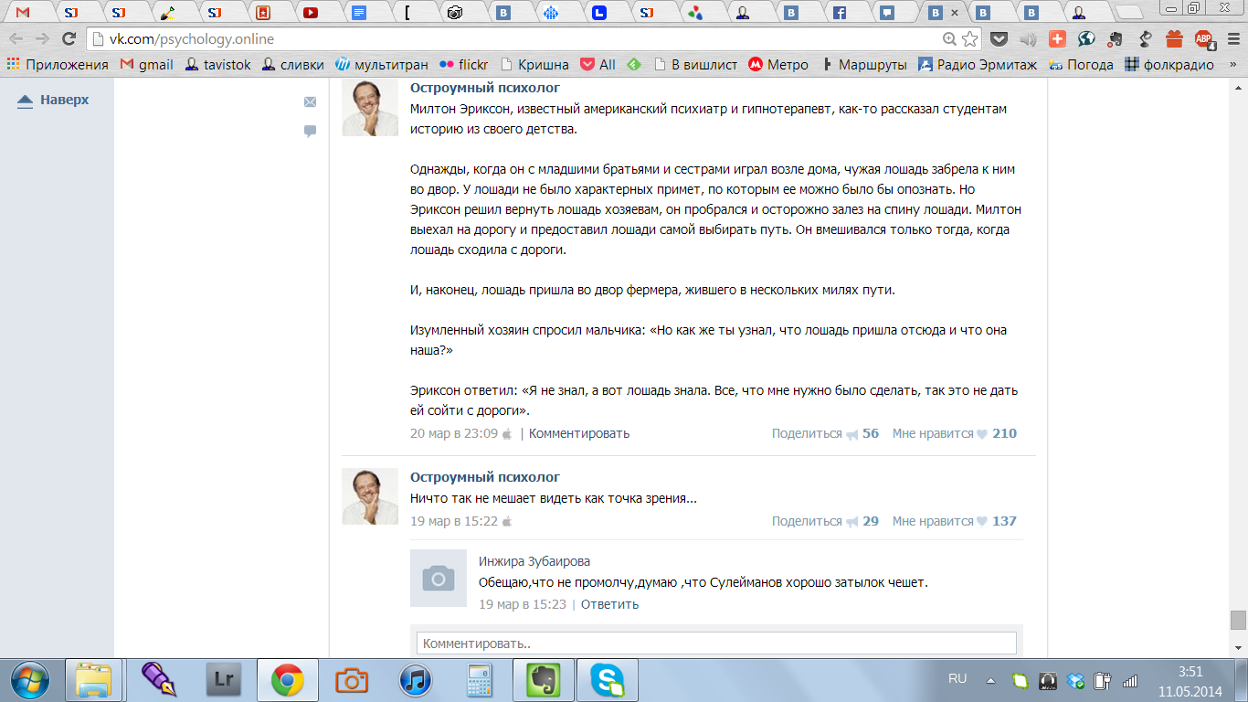
Task: Click the envelope messages icon in sidebar
Action: coord(310,101)
